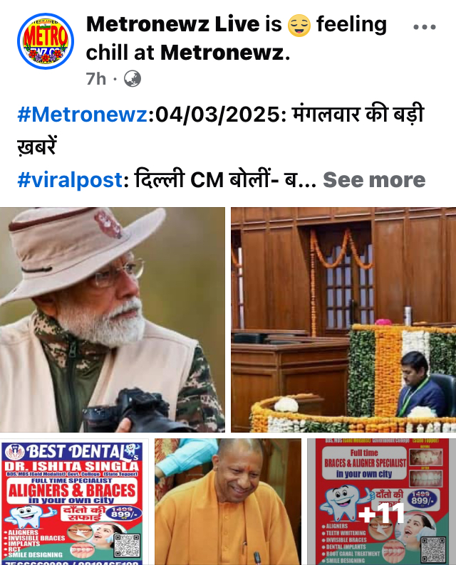Open the #viralpost hashtag
456x565 pixels.
pos(70,179)
